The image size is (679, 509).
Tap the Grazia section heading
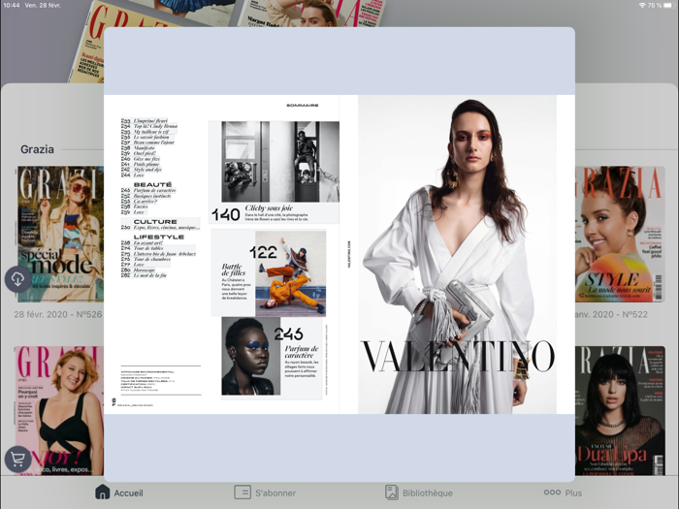[37, 149]
